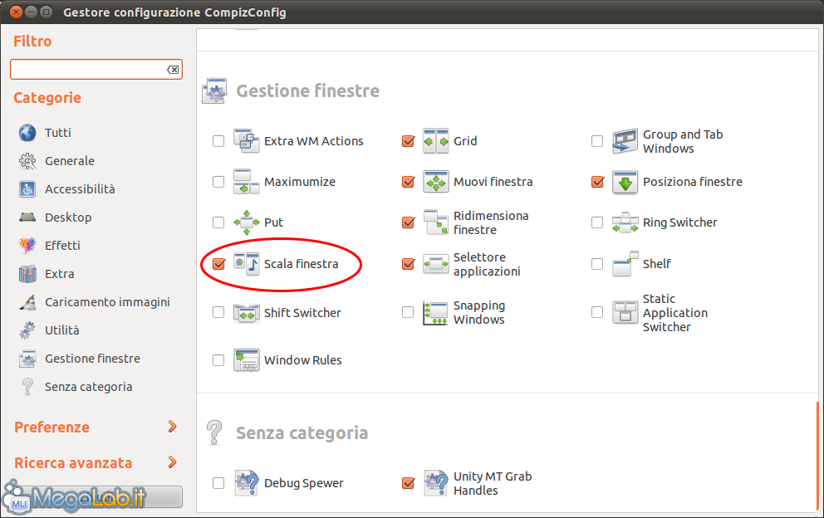Click the Selettore applicazioni plugin icon
The width and height of the screenshot is (824, 518).
pos(435,264)
